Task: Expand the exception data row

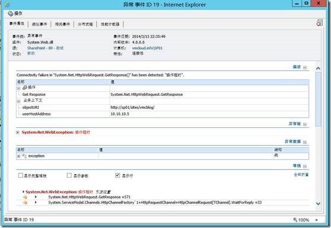Action: click(18, 156)
